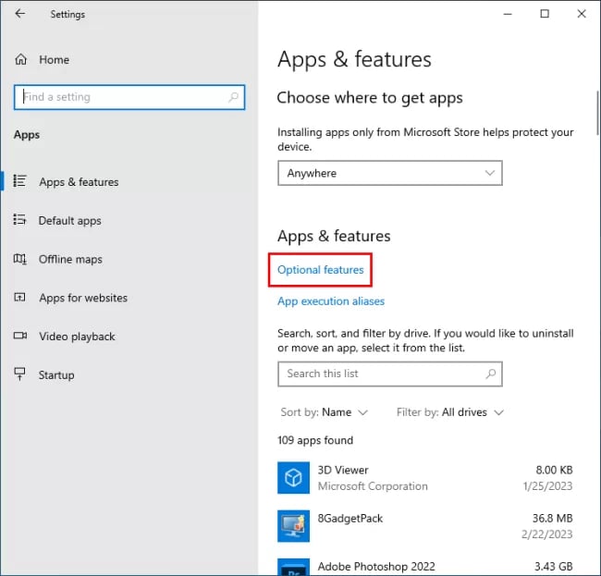Minimize the Settings window
The height and width of the screenshot is (576, 601).
[x=508, y=14]
